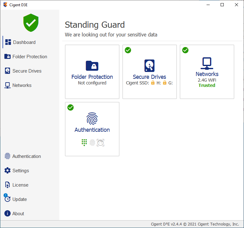The height and width of the screenshot is (228, 244).
Task: Maximize the Cigent D3E window
Action: (x=222, y=5)
